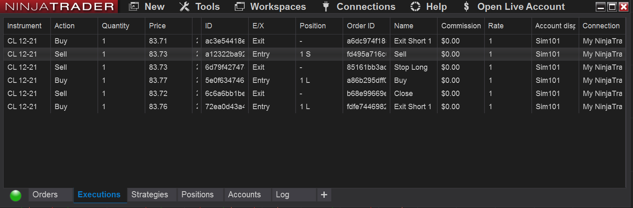Open the Tools menu

(207, 7)
